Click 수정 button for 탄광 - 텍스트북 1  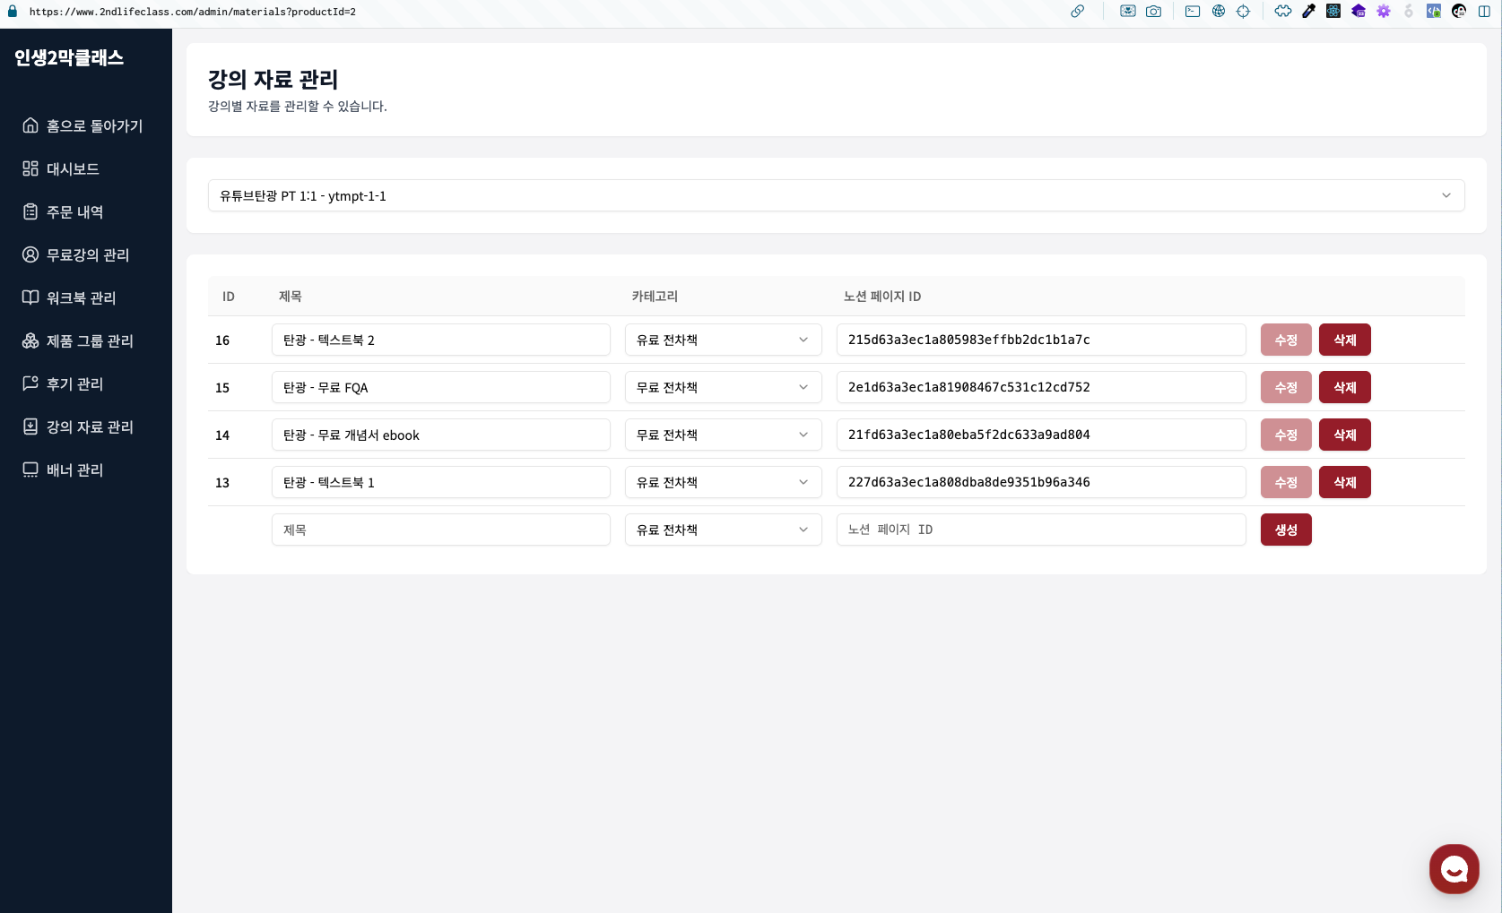[x=1286, y=482]
